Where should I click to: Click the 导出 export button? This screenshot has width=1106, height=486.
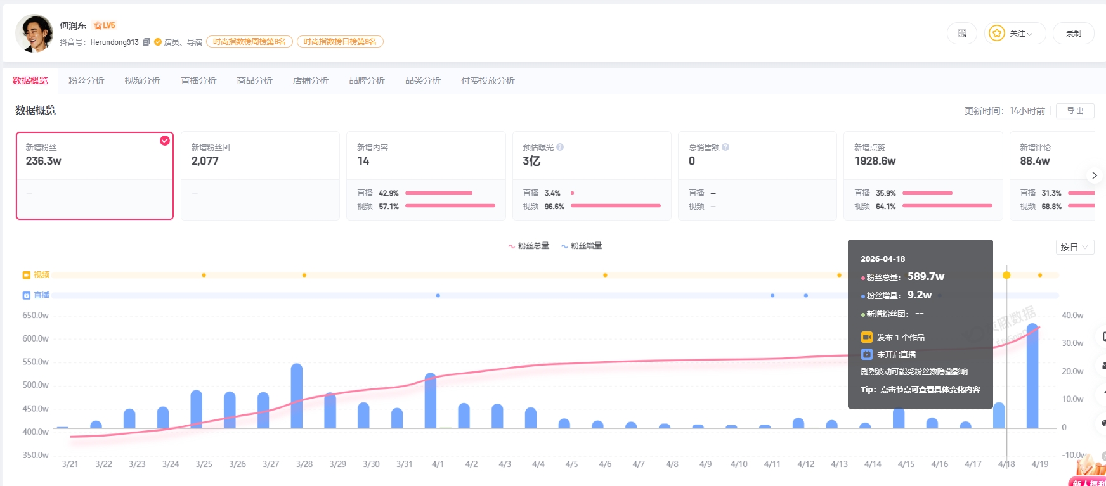(1074, 111)
